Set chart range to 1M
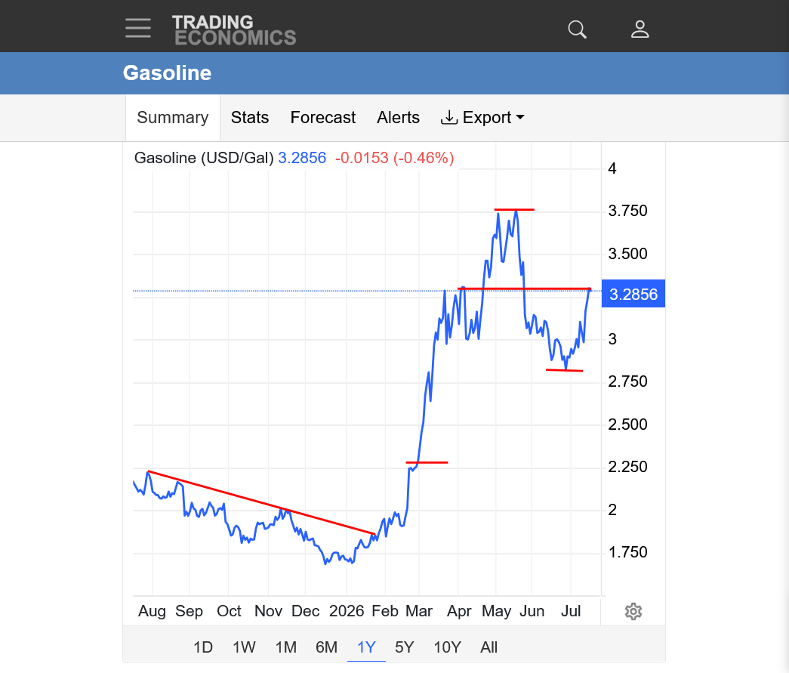This screenshot has width=789, height=673. [x=286, y=647]
